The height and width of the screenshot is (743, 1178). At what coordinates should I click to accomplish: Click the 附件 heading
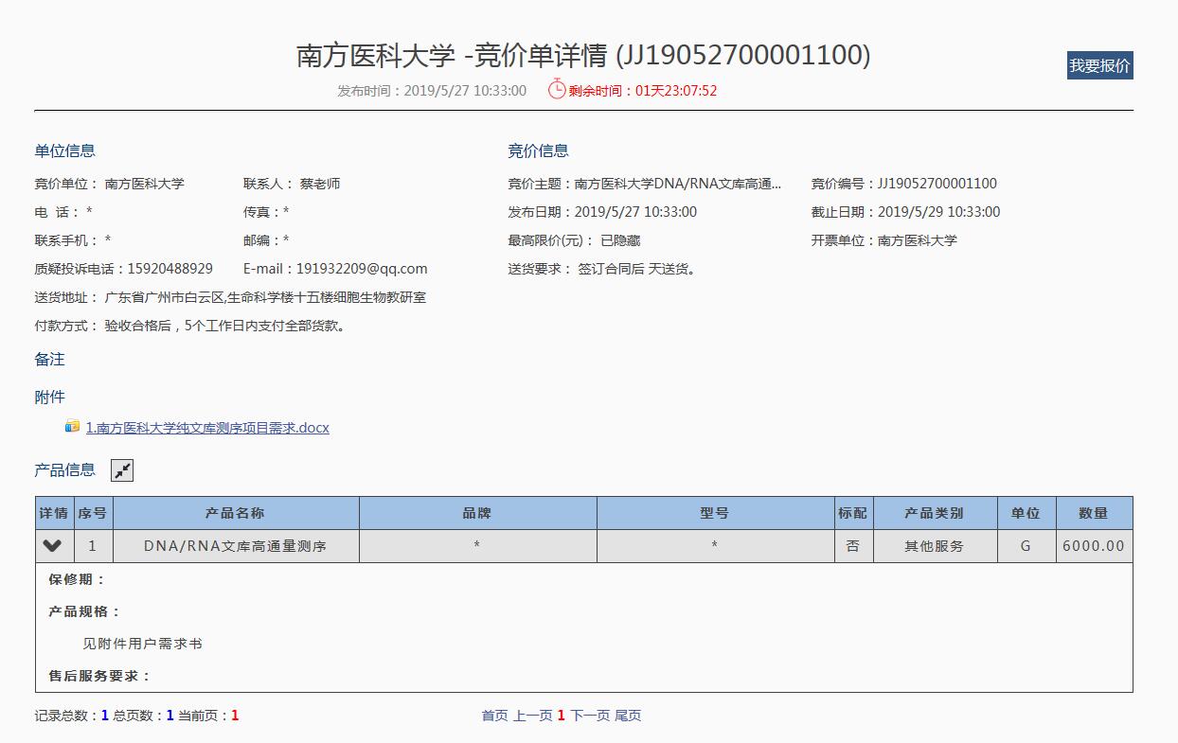pos(50,398)
